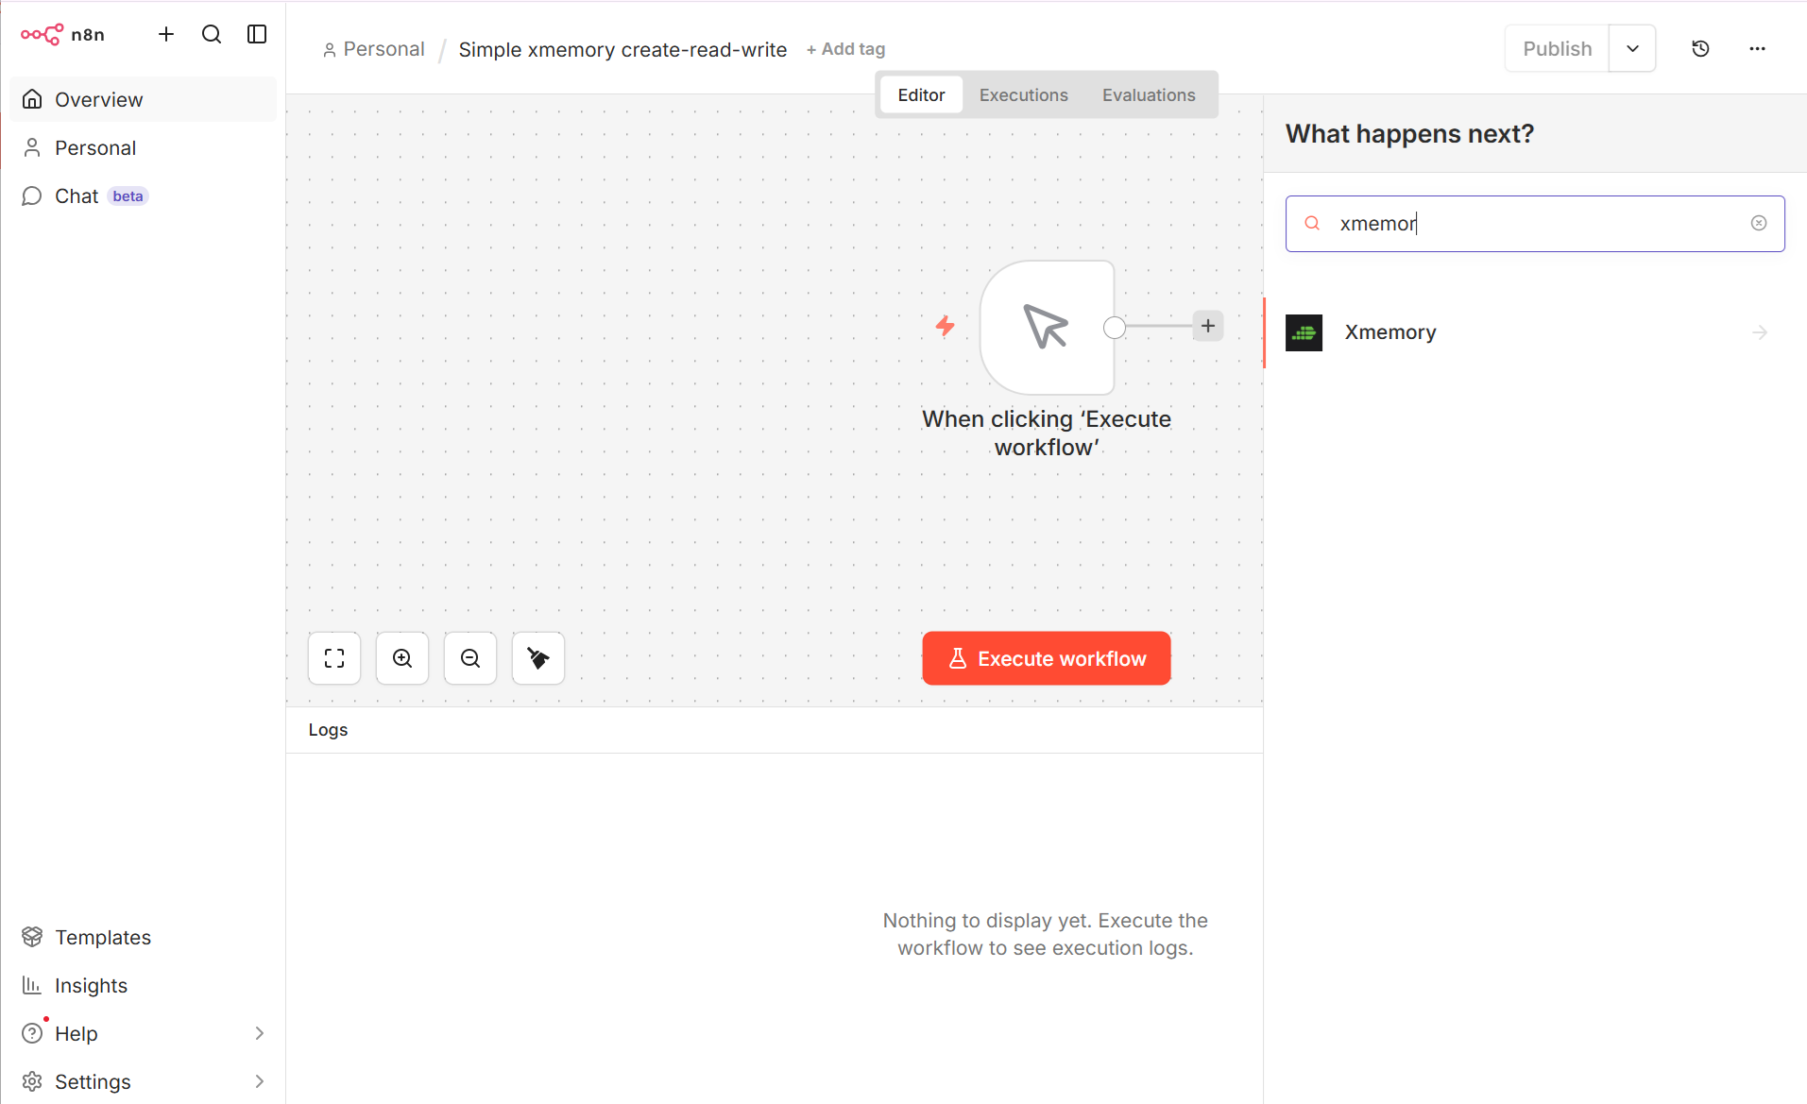This screenshot has height=1104, width=1807.
Task: Click the Execute workflow button
Action: coord(1047,658)
